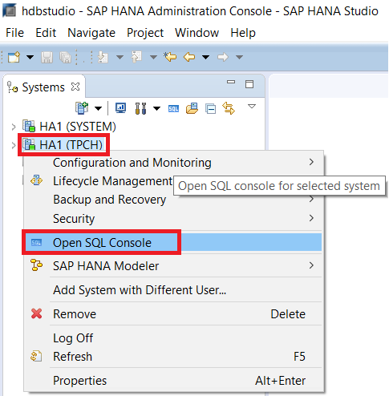Select the Systems view tab
This screenshot has width=389, height=396.
(x=43, y=87)
